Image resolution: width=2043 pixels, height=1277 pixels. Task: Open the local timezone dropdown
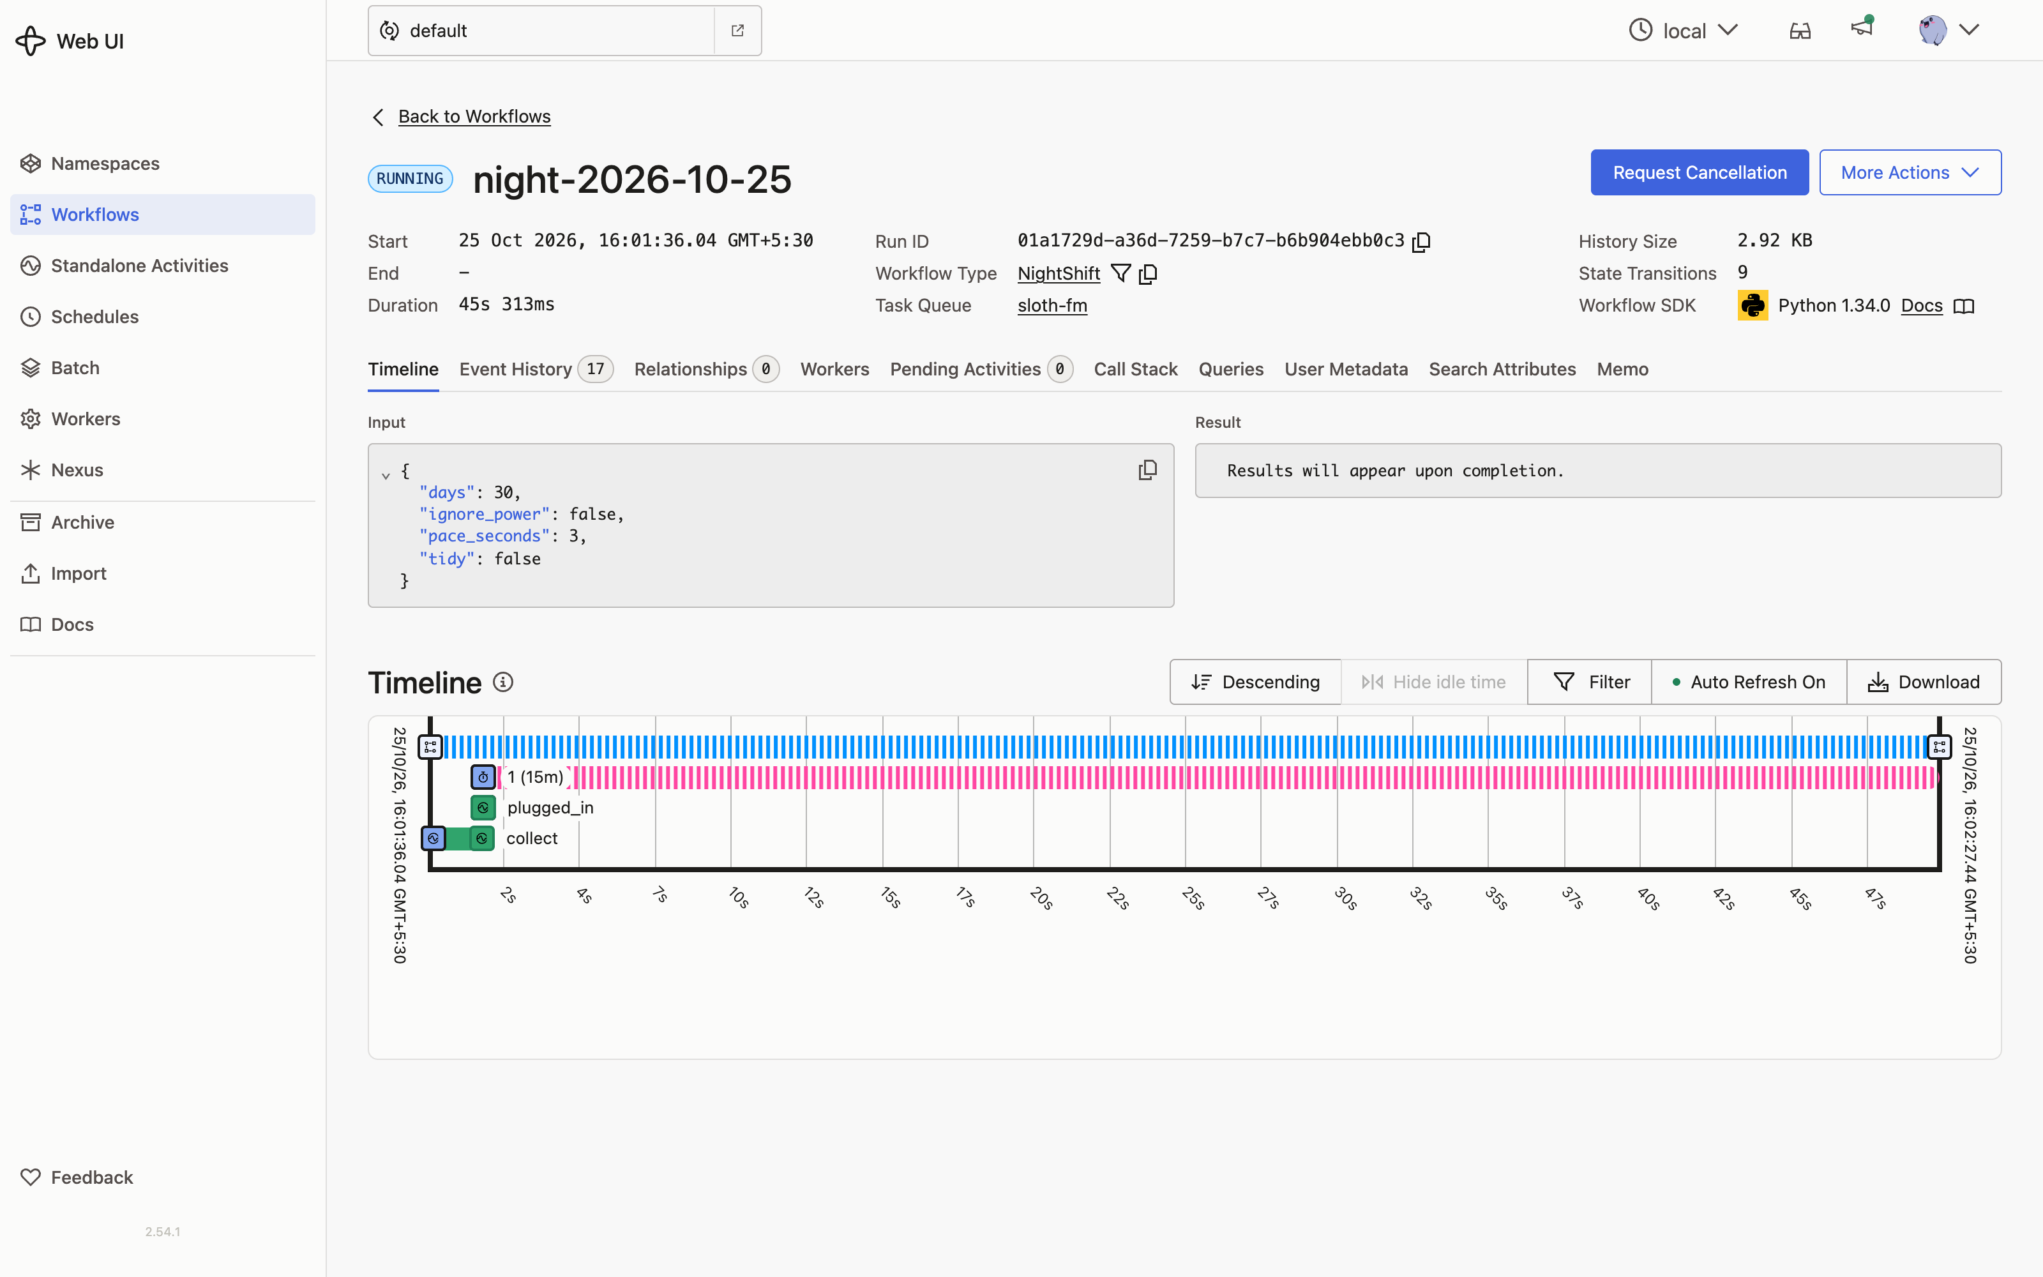(1684, 31)
